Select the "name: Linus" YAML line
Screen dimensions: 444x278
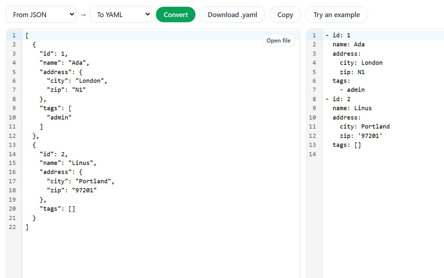pyautogui.click(x=352, y=108)
